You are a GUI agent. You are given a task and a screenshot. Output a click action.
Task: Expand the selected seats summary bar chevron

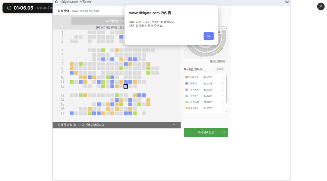tap(174, 125)
